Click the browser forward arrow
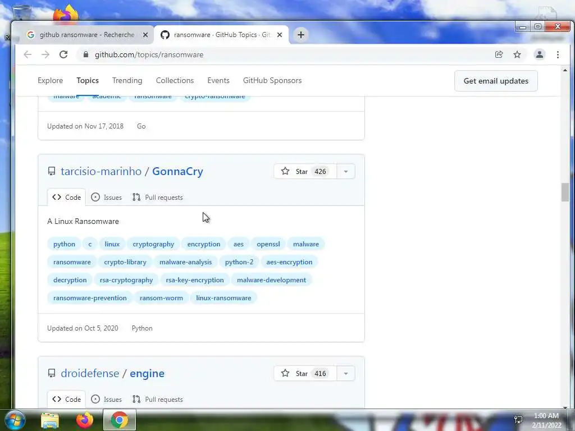575x431 pixels. 45,54
